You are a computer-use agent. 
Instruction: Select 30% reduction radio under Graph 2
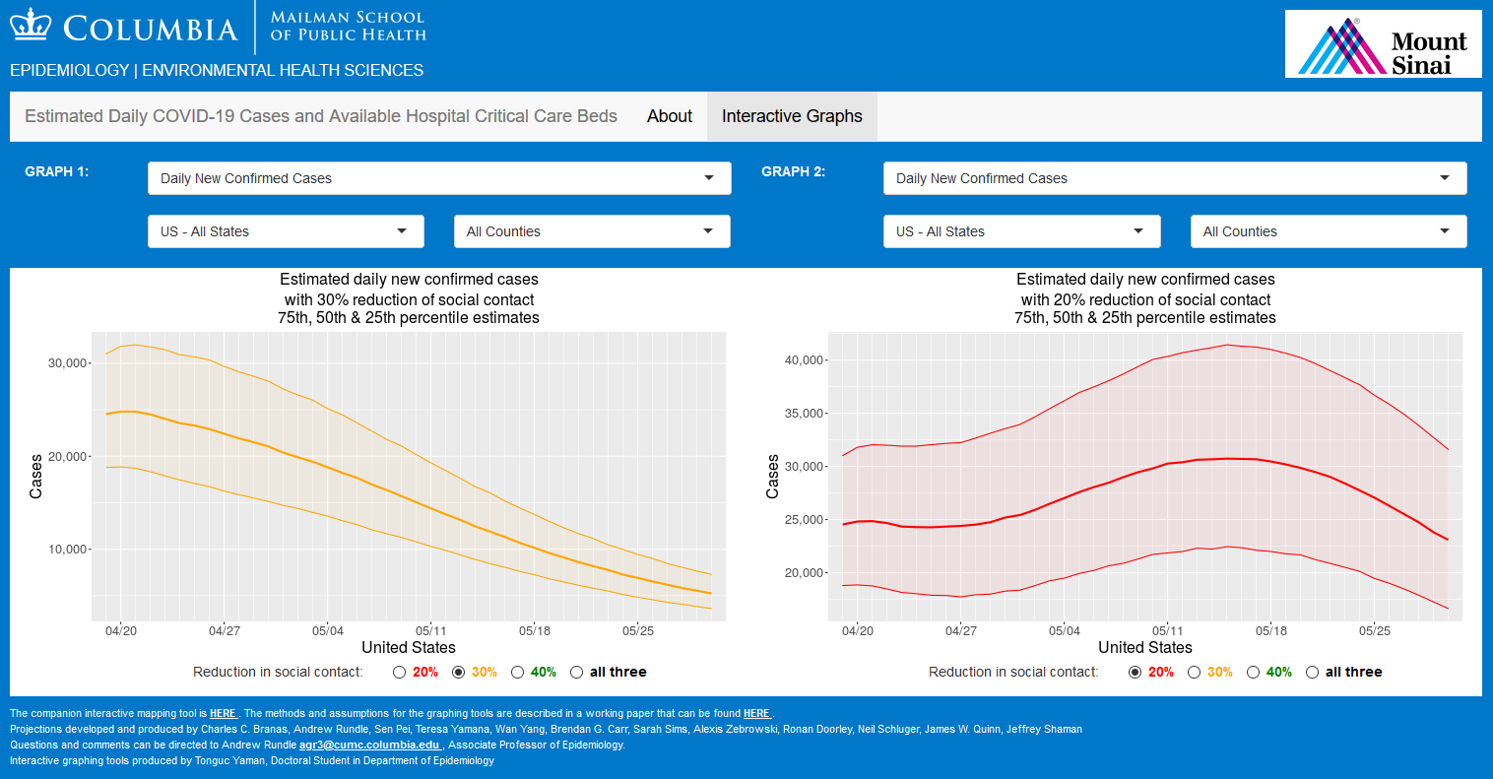point(1195,673)
